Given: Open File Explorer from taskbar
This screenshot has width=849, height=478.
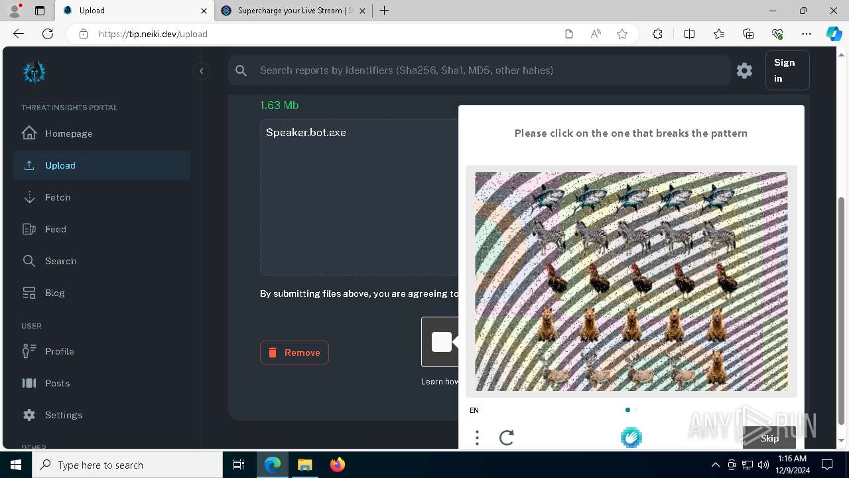Looking at the screenshot, I should (304, 465).
